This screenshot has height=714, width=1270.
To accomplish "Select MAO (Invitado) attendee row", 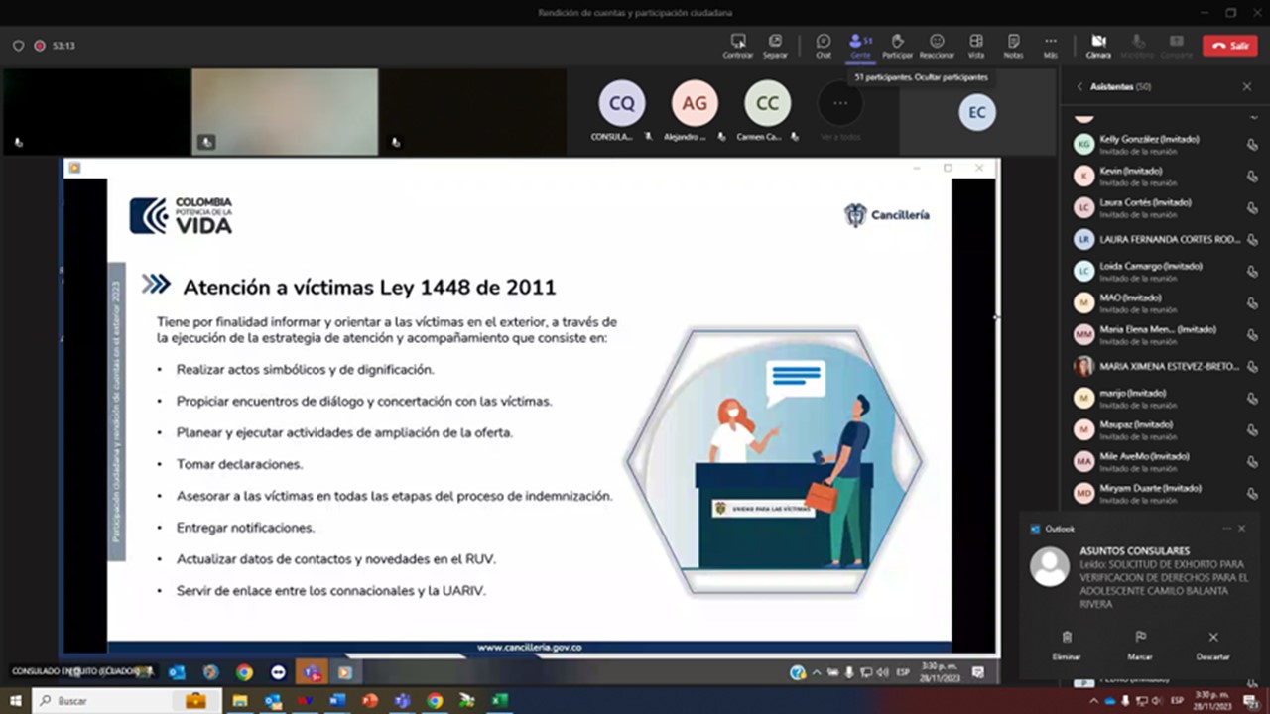I will 1166,302.
